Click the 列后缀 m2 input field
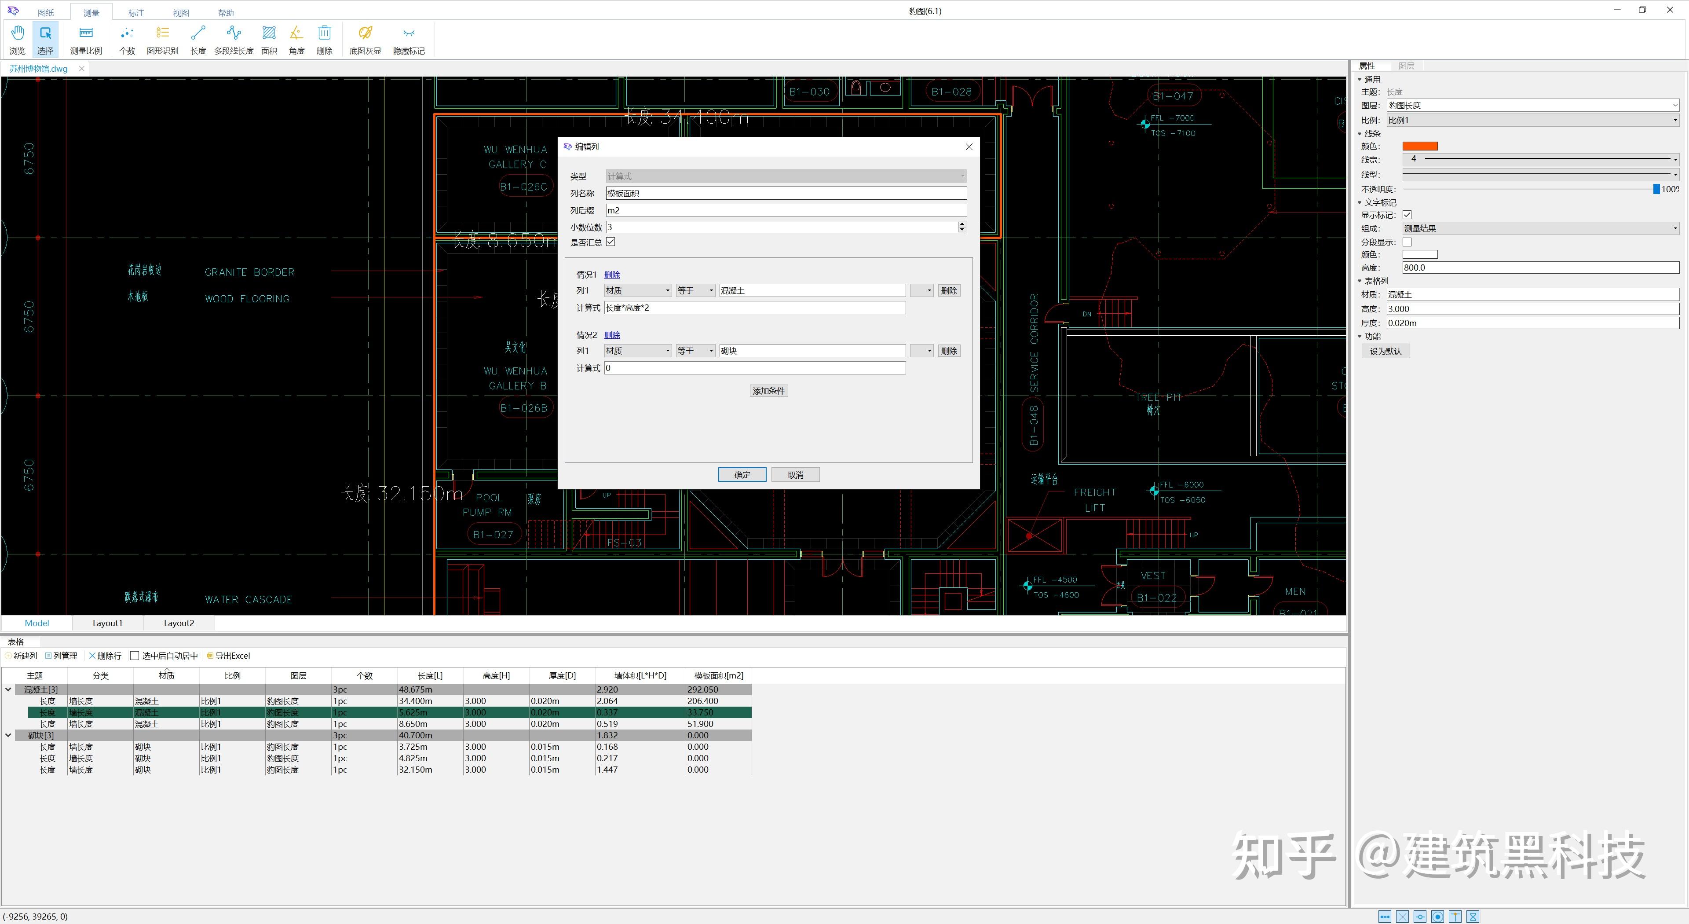 (x=786, y=210)
